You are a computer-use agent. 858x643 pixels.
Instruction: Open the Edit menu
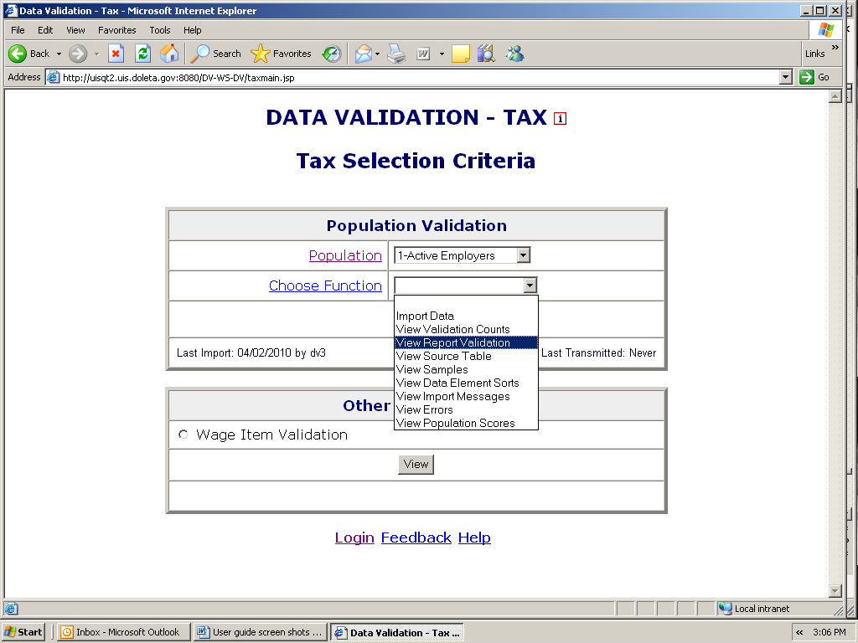pos(45,30)
